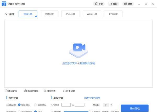Select the MP4 output format radio
The image size is (157, 112).
(x=35, y=111)
